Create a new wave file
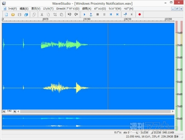 [6, 14]
